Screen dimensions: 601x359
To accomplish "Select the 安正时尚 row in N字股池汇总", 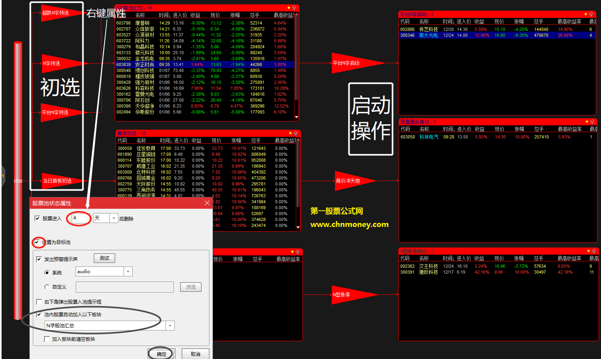I will pos(205,64).
